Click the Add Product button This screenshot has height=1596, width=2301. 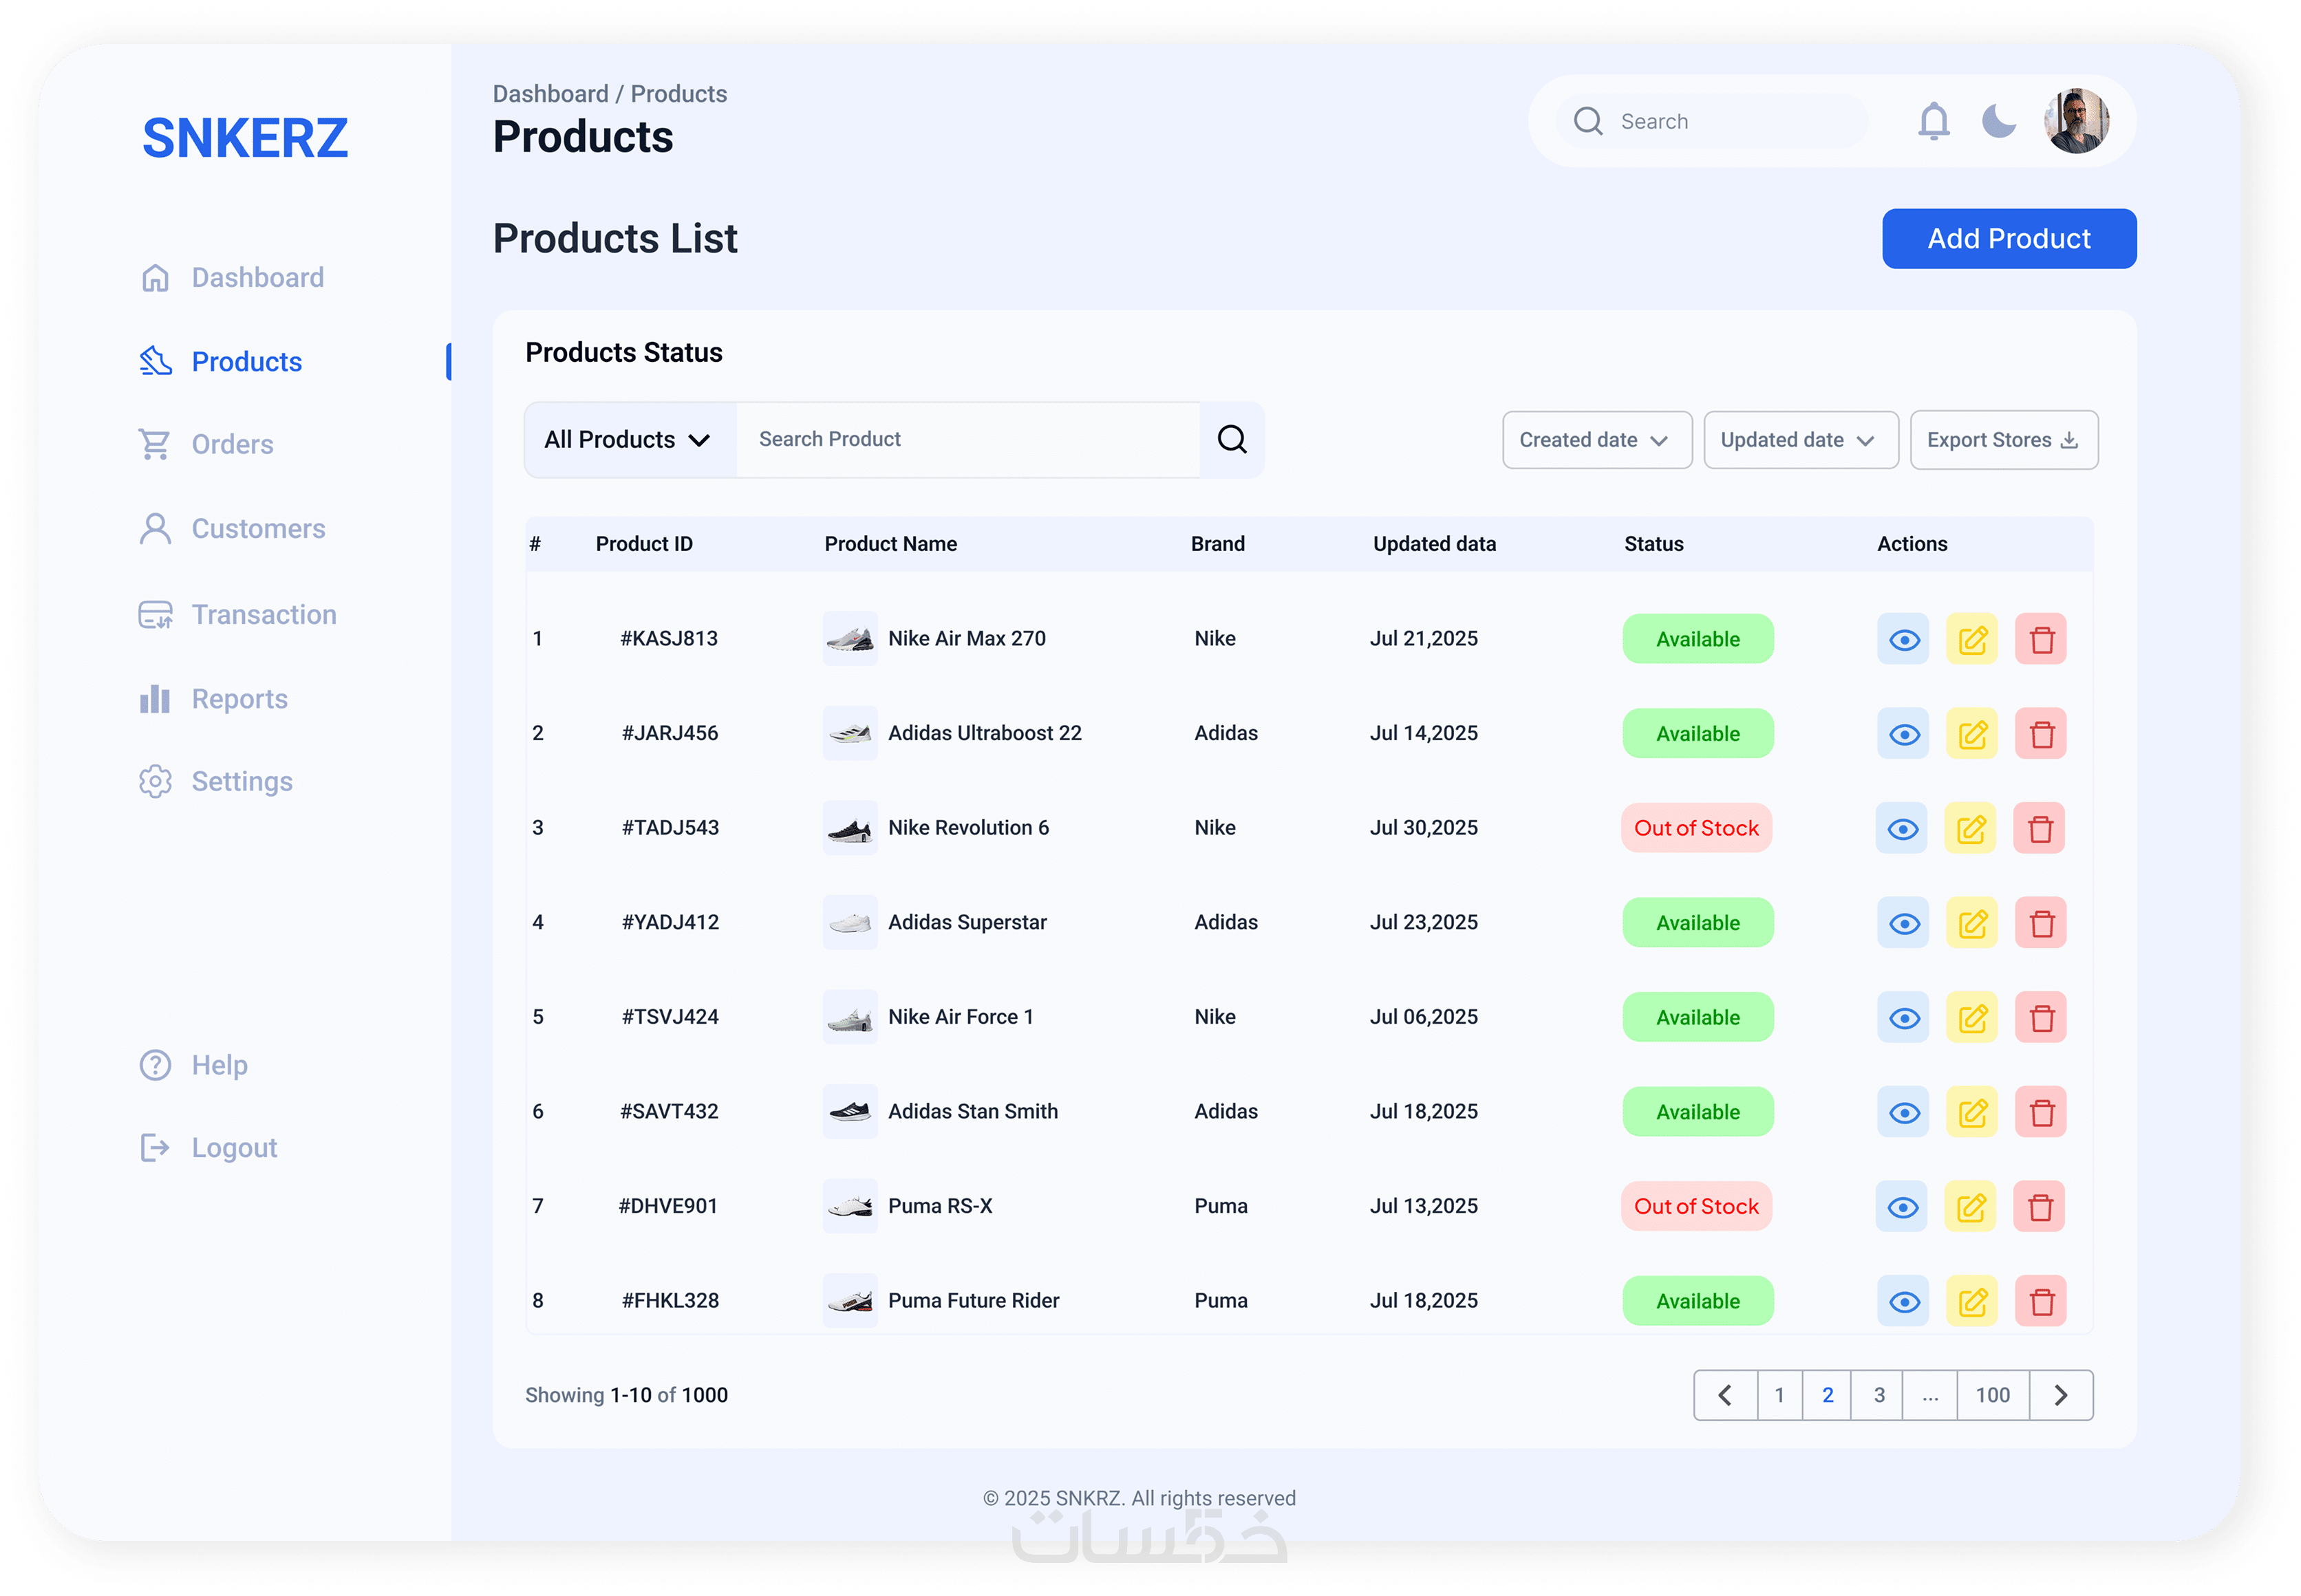click(x=2008, y=239)
